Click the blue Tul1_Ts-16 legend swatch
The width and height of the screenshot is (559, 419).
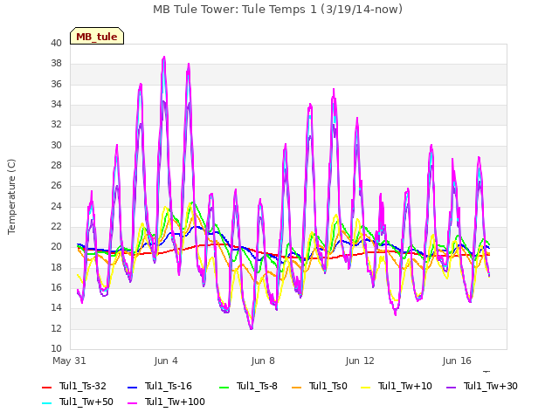pyautogui.click(x=132, y=387)
